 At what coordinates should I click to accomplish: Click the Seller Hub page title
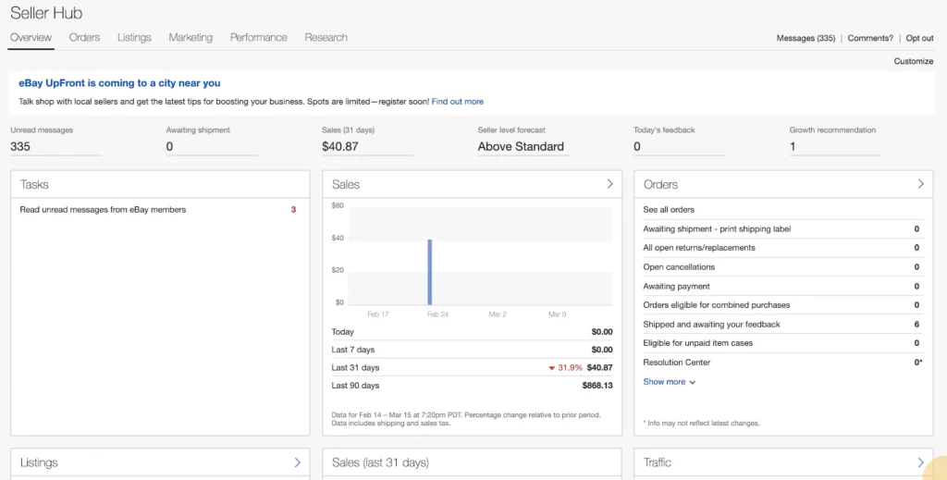[x=46, y=13]
